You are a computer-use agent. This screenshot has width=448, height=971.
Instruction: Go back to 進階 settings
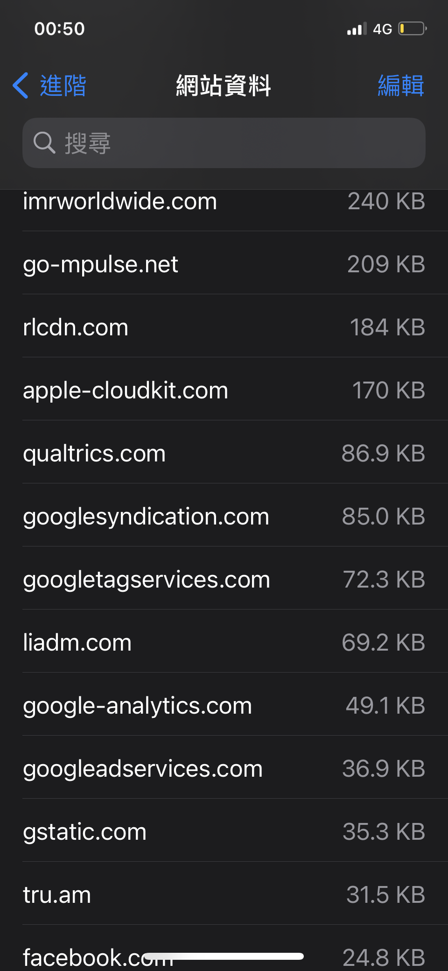click(63, 85)
